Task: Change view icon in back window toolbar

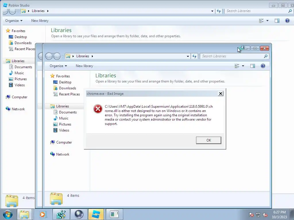Action: coord(261,21)
